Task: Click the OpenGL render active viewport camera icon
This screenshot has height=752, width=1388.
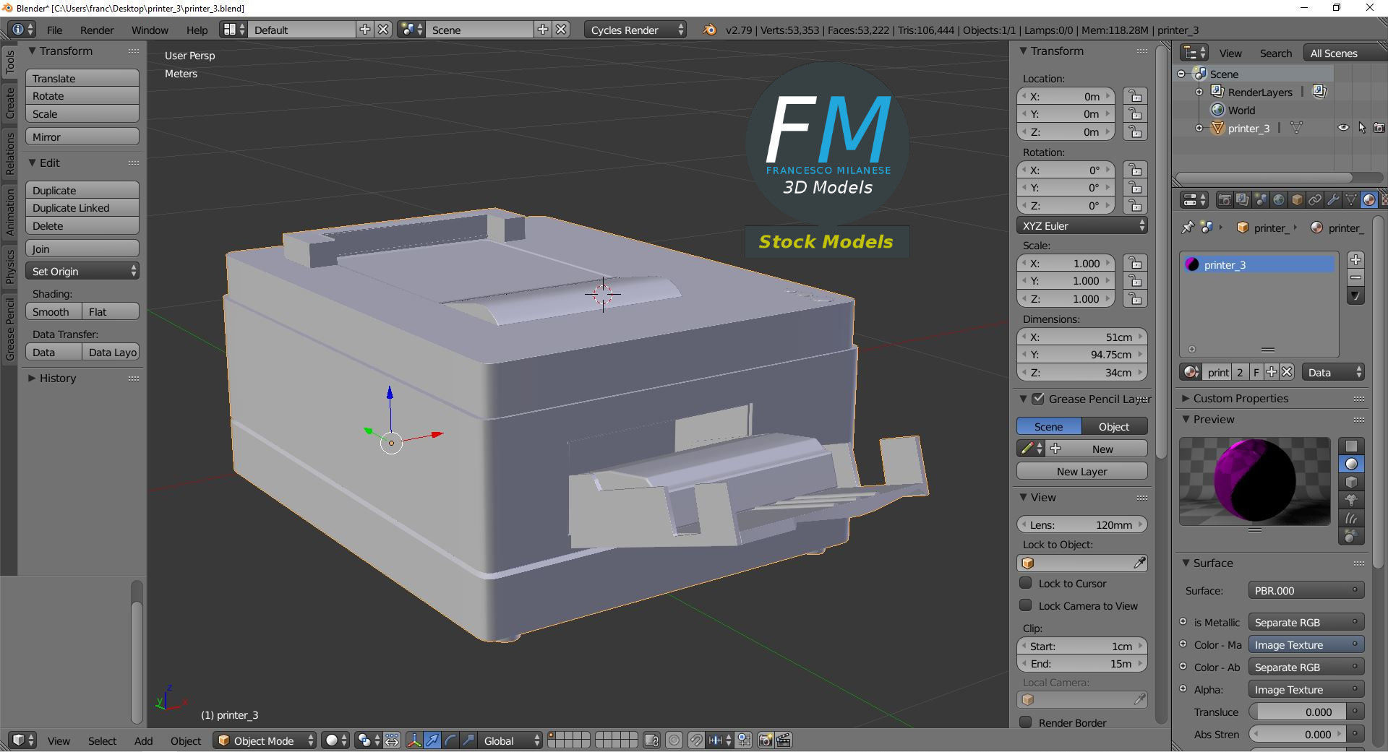Action: [766, 740]
